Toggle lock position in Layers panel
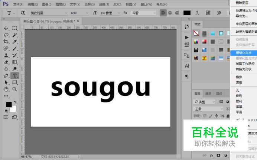The width and height of the screenshot is (257, 160). point(217,116)
